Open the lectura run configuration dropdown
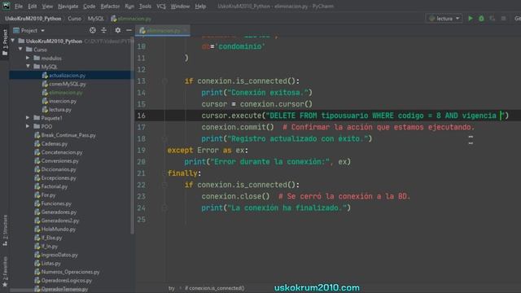The width and height of the screenshot is (521, 293). (x=444, y=19)
